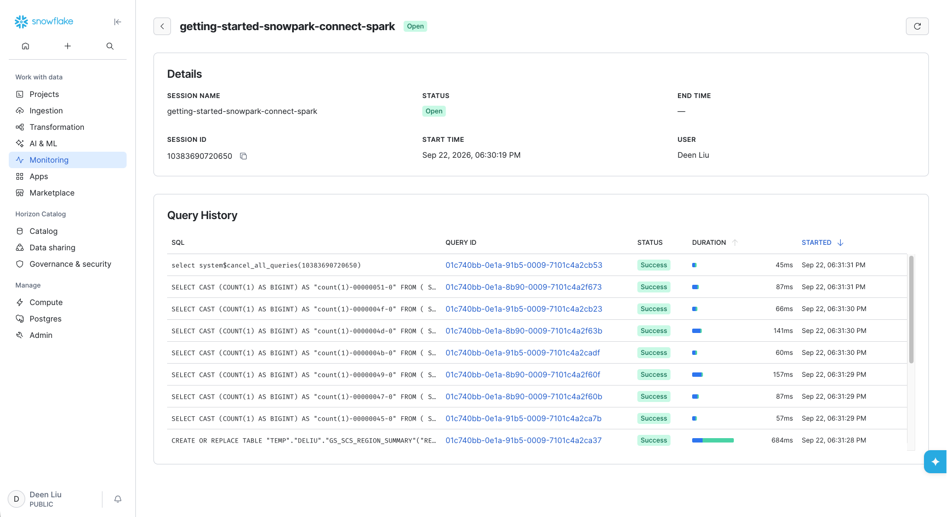The width and height of the screenshot is (947, 517).
Task: Click the 157ms duration bar
Action: coord(698,375)
